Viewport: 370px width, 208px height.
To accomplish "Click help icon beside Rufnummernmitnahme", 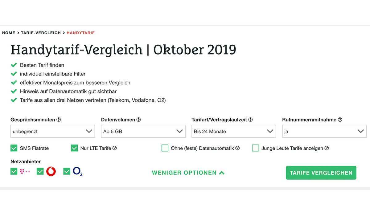I will pyautogui.click(x=340, y=120).
